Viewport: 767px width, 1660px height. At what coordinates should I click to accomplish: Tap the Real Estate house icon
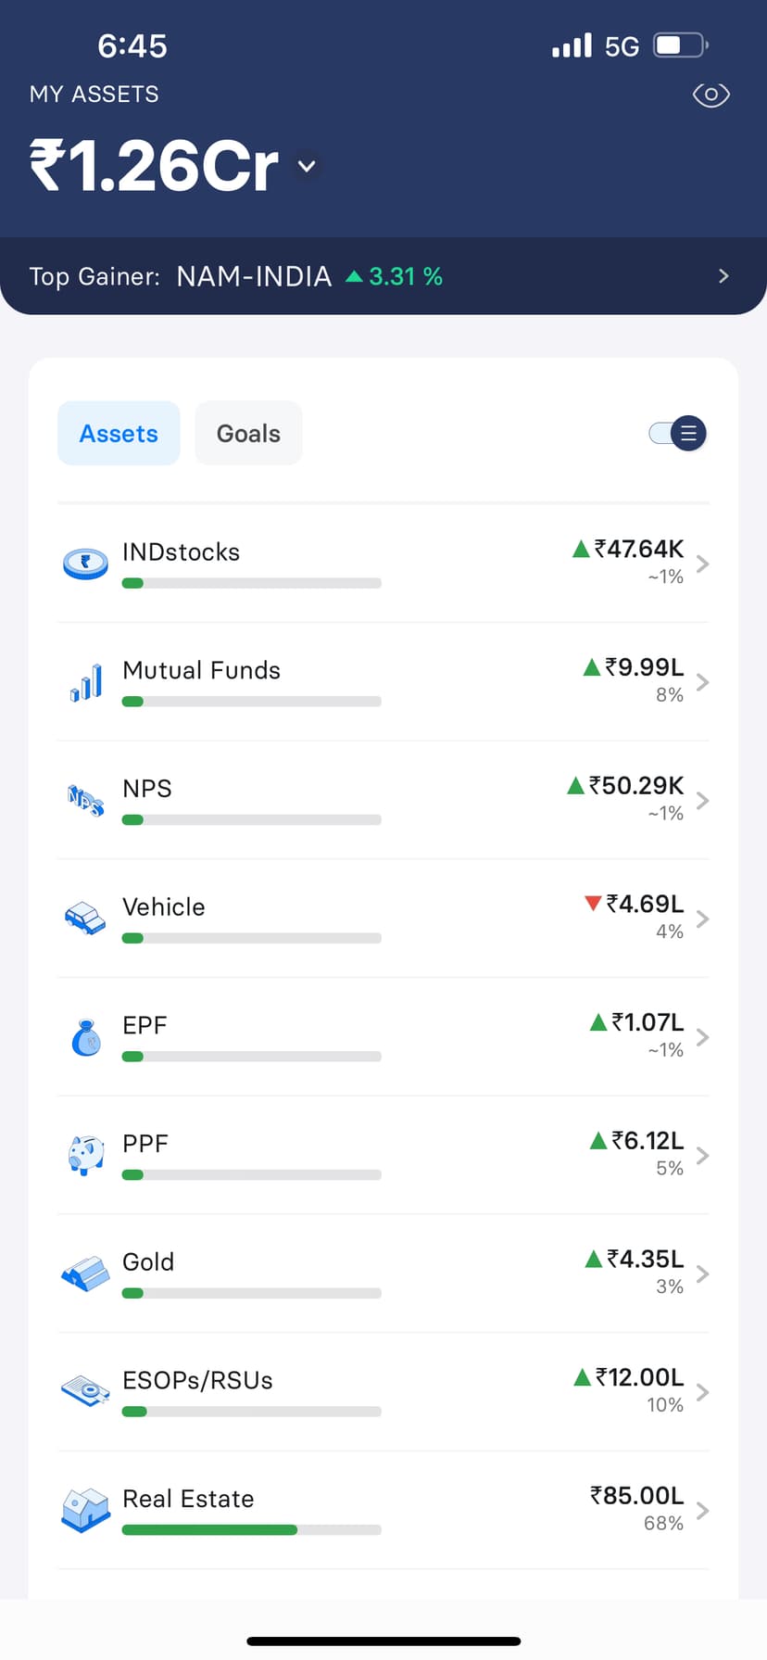point(85,1510)
